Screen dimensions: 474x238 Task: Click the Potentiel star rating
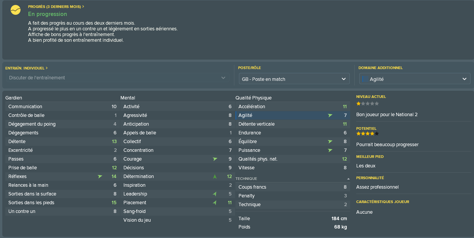pyautogui.click(x=367, y=134)
